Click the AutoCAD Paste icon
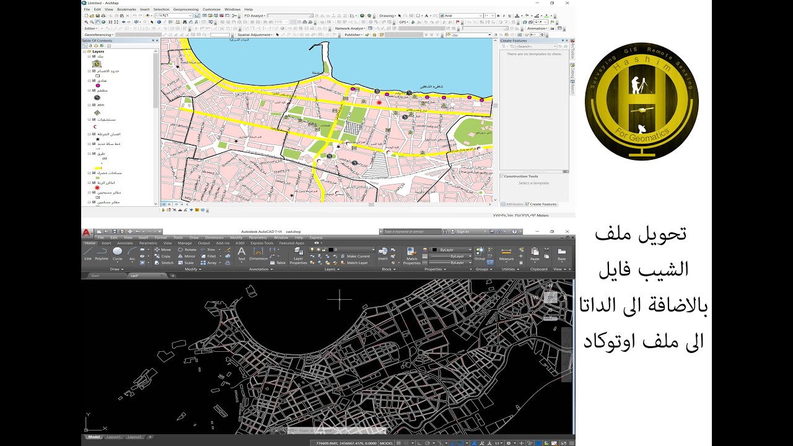793x446 pixels. (535, 253)
